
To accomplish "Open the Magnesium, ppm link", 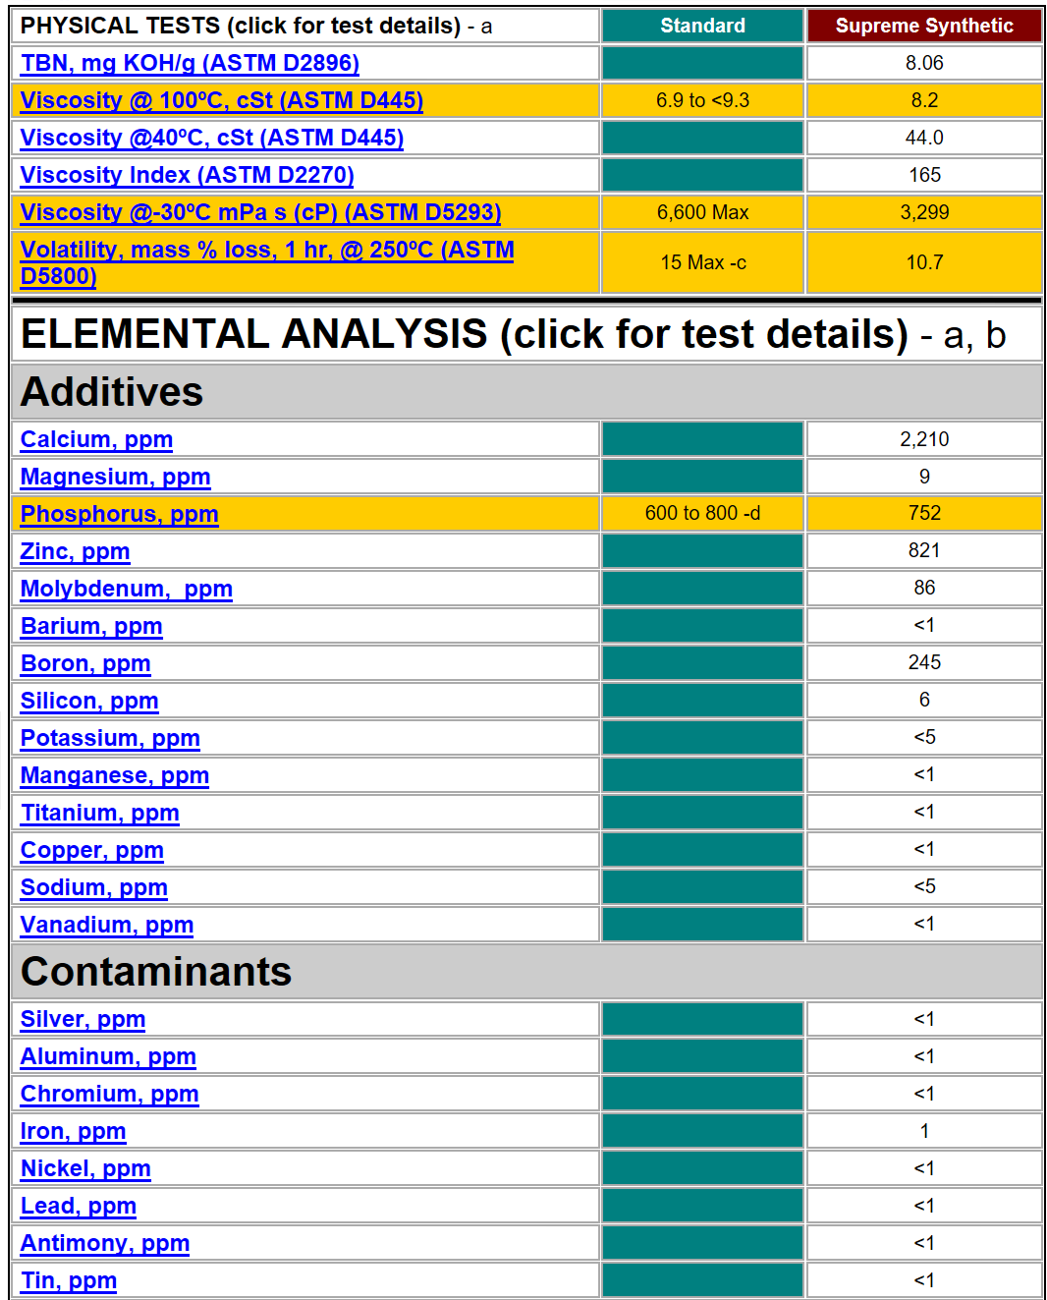I will pyautogui.click(x=116, y=477).
